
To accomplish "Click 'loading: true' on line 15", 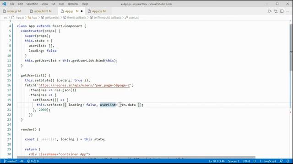I will click(69, 80).
